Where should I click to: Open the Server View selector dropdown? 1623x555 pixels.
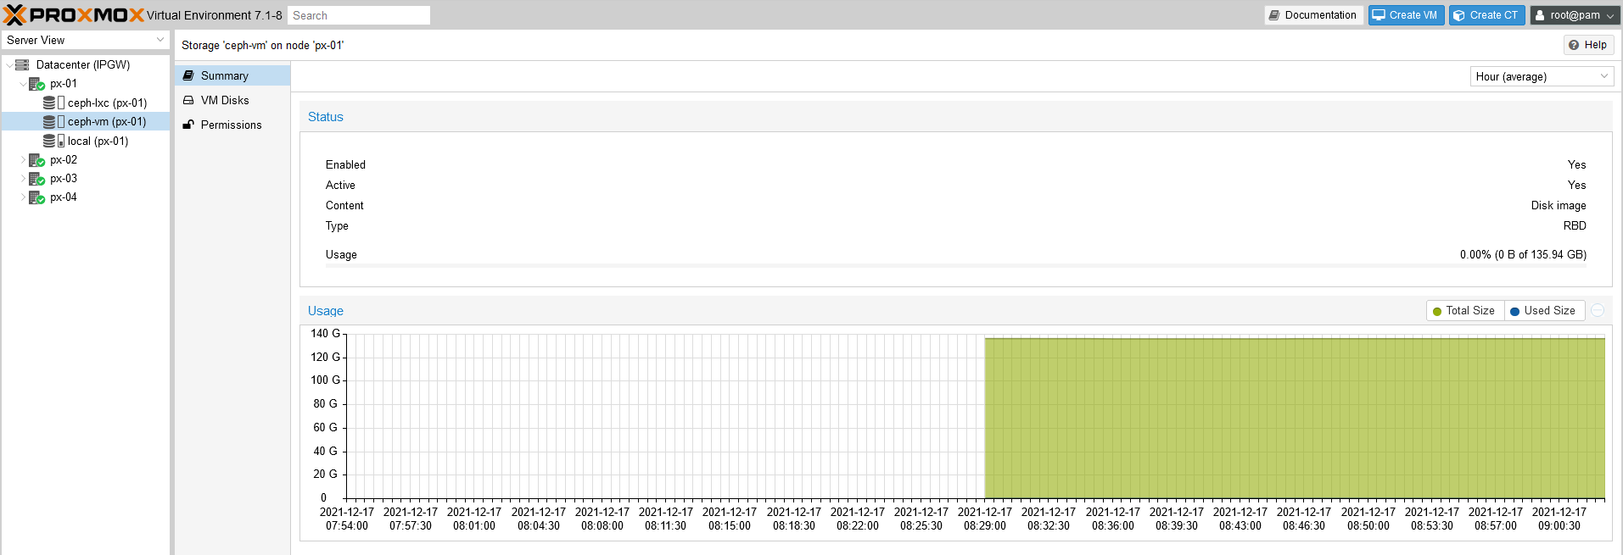[85, 40]
